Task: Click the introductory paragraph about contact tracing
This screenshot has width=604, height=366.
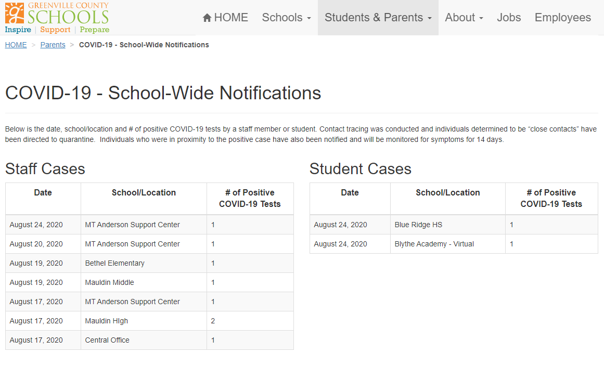Action: pos(301,134)
